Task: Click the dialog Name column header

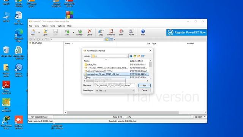Action: click(x=87, y=61)
